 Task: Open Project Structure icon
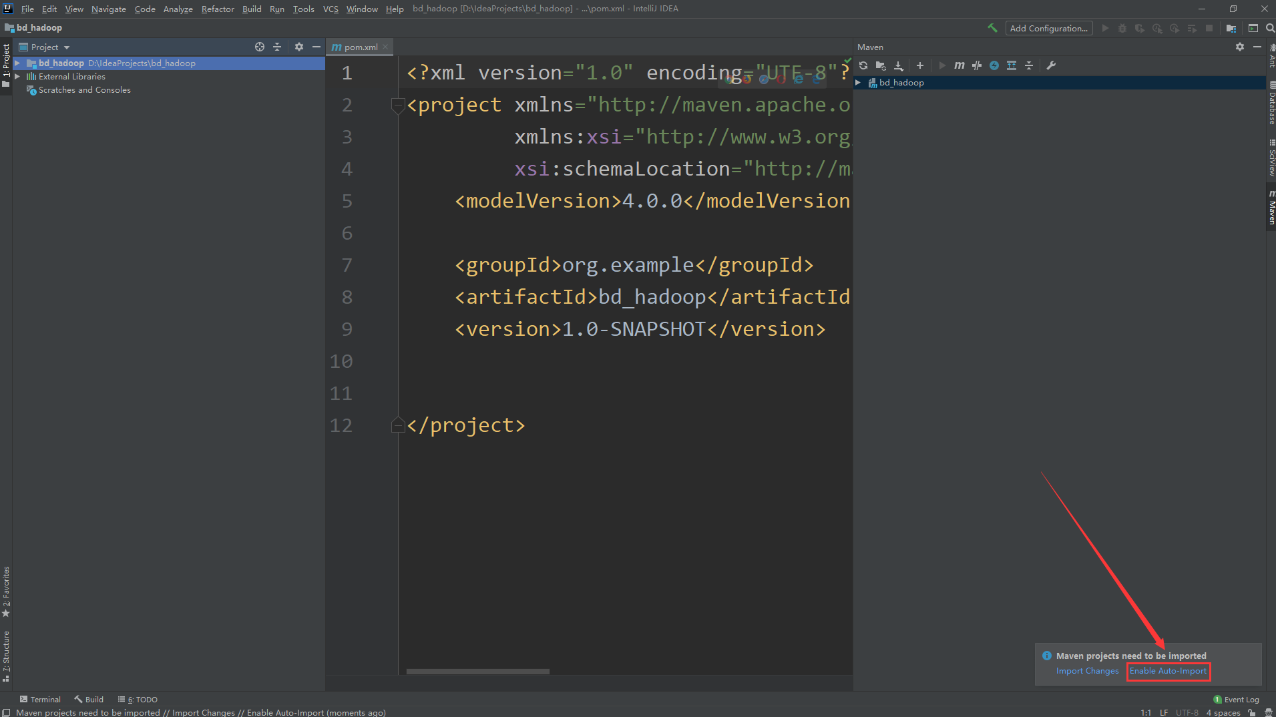(x=1231, y=28)
